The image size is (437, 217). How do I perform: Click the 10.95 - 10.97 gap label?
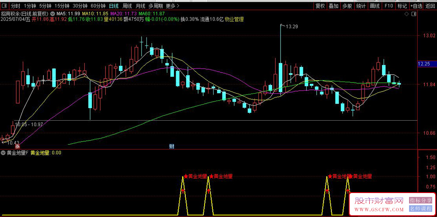(29, 124)
